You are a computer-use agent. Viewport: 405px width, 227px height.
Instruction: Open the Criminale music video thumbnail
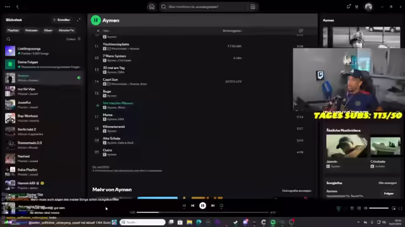[x=385, y=146]
